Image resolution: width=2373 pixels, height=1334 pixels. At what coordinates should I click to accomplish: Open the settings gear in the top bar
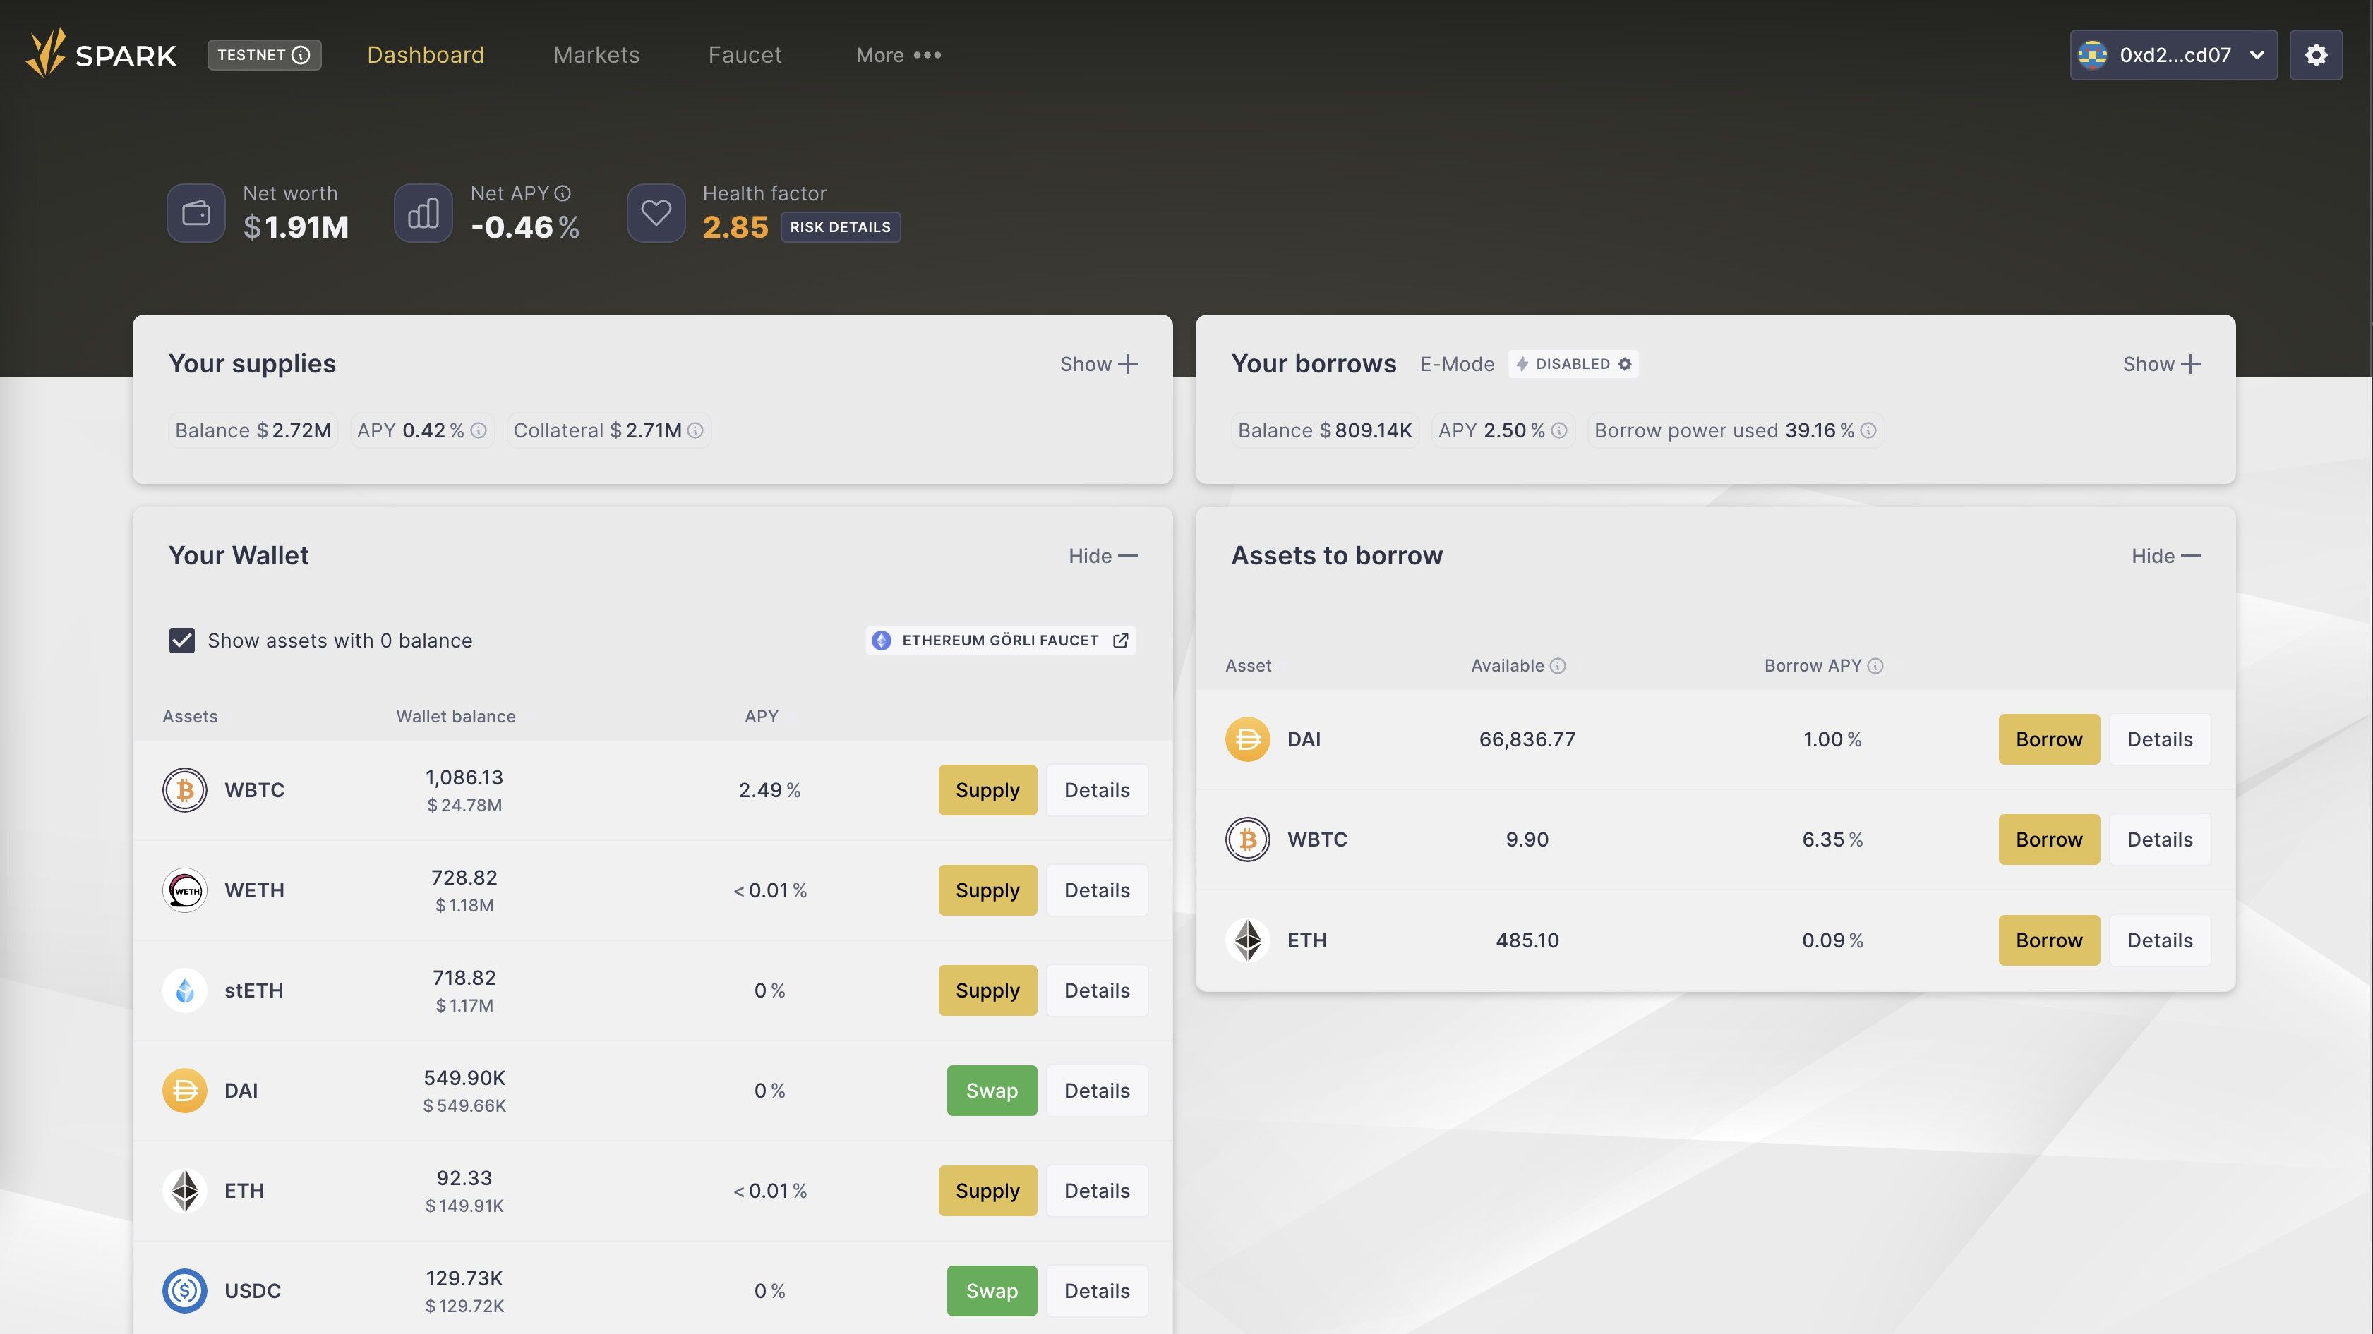[x=2316, y=54]
